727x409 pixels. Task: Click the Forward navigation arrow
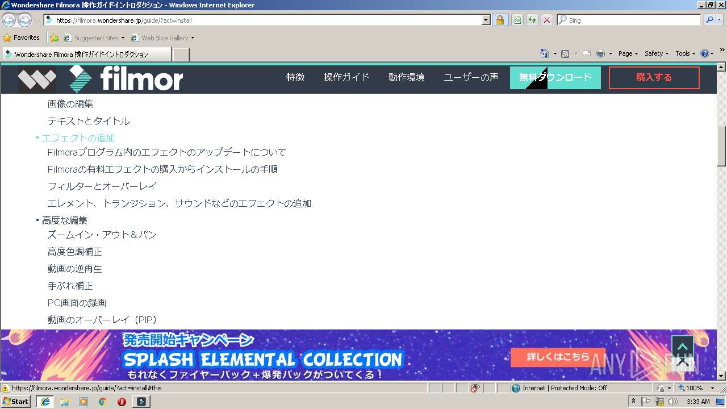coord(24,20)
